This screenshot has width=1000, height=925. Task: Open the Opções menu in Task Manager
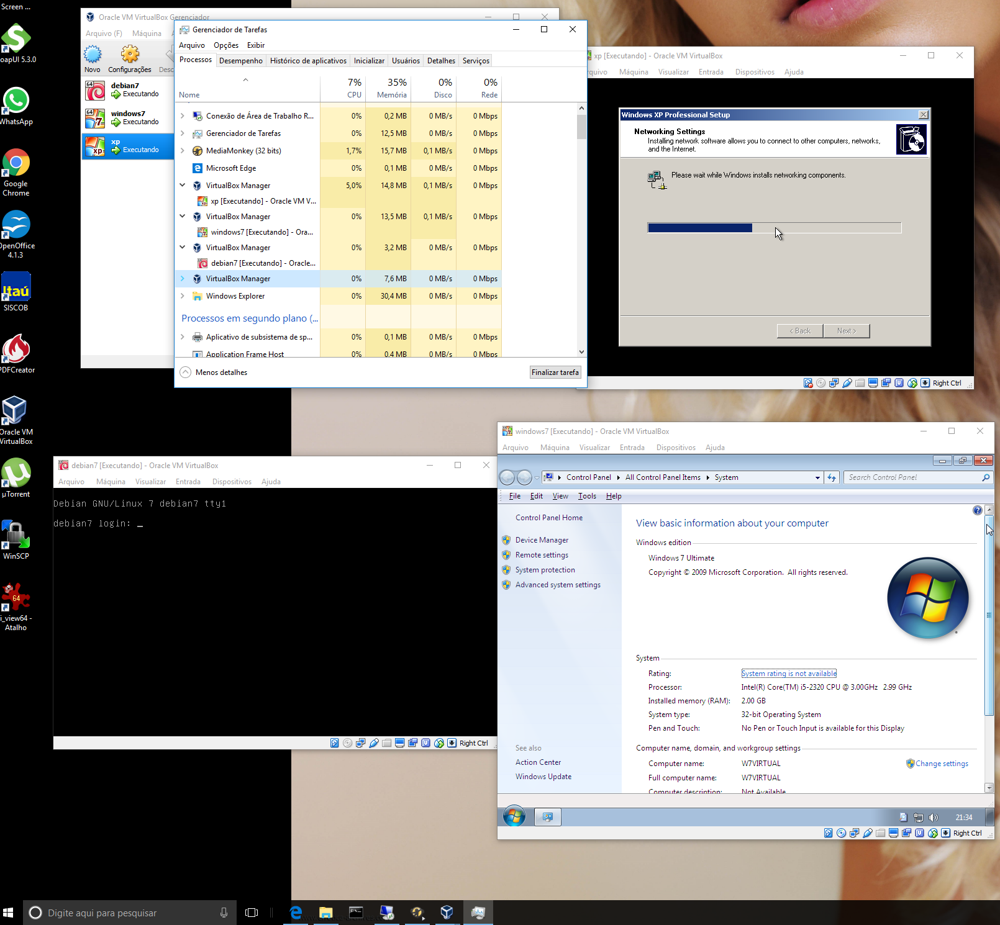pos(226,45)
